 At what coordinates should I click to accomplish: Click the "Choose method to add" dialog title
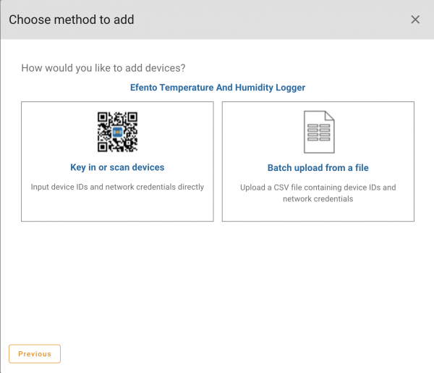click(72, 20)
